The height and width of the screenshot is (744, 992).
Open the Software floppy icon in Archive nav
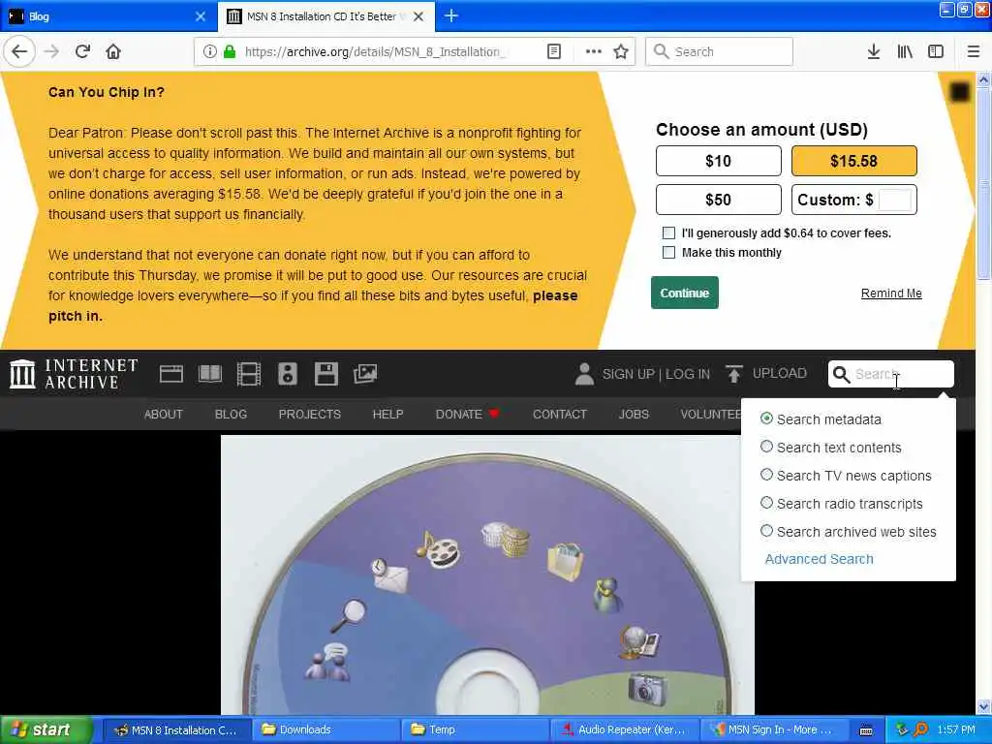[325, 374]
